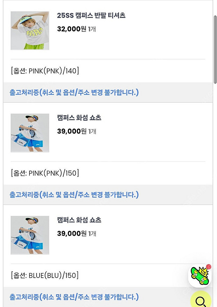Tap 출고처리중 status under the PINK/150 shorts
This screenshot has width=217, height=307.
pos(74,195)
